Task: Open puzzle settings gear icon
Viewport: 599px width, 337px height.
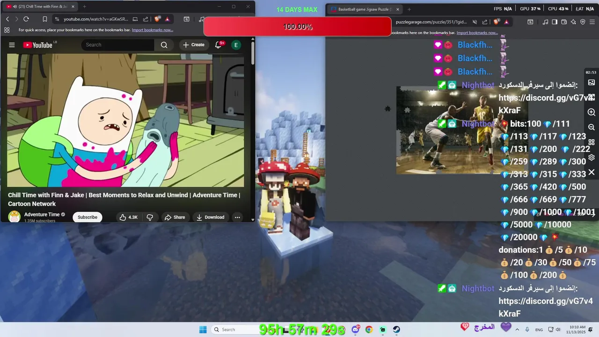Action: (x=592, y=157)
